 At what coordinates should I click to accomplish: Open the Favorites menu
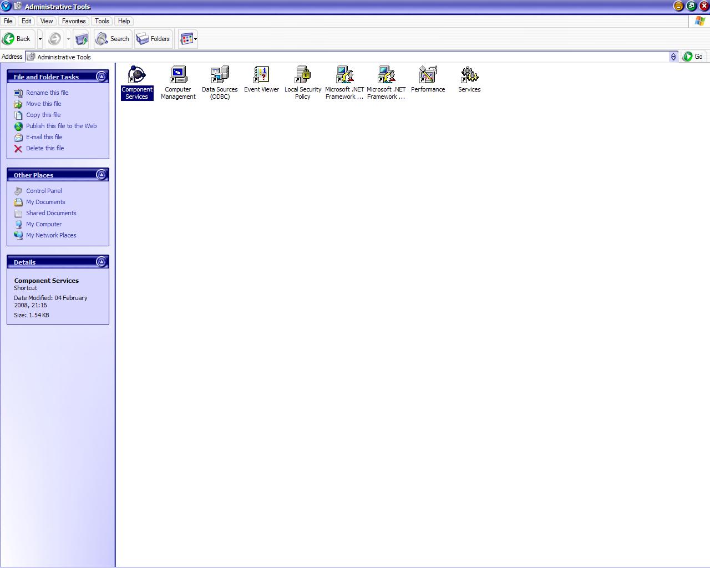[74, 21]
